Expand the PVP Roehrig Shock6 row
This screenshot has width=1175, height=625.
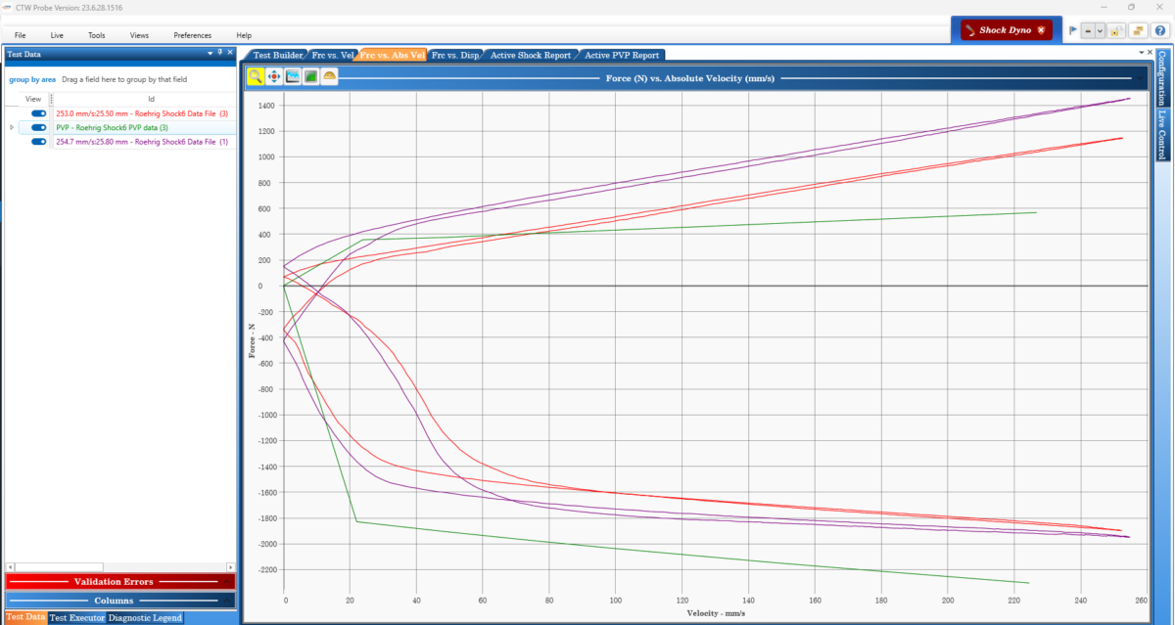pyautogui.click(x=12, y=127)
